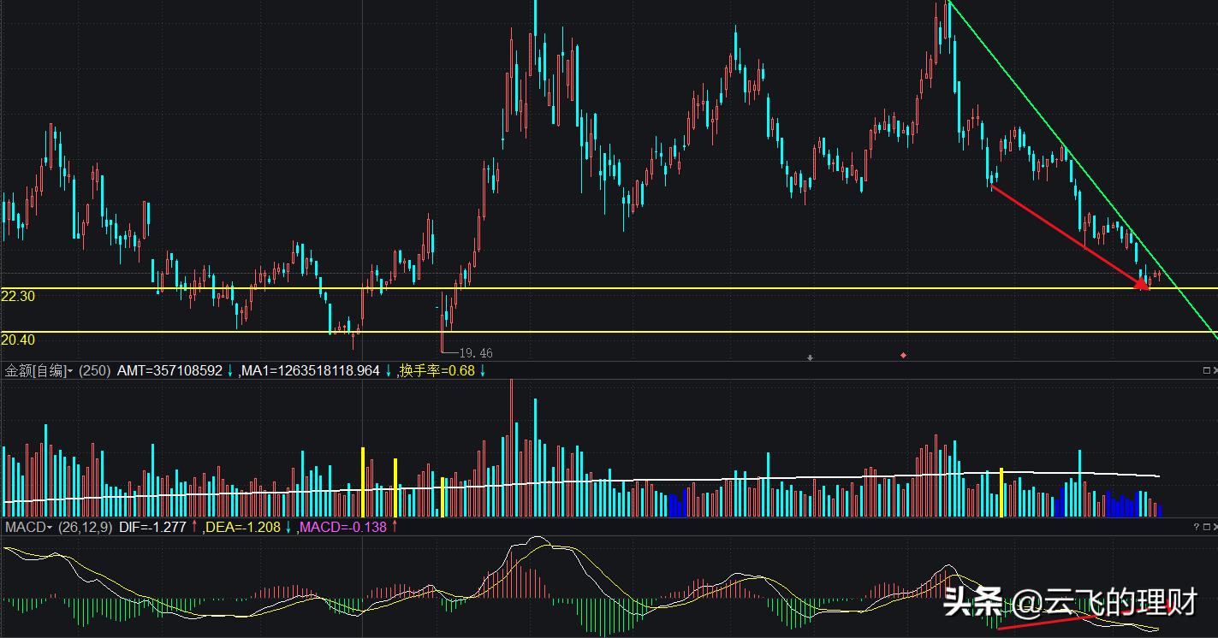Click the 头条 @云飞的理财 watermark
The height and width of the screenshot is (638, 1218).
coord(1070,604)
